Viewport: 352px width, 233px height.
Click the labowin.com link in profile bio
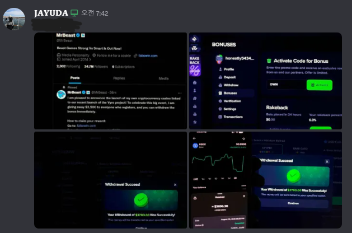coord(148,55)
